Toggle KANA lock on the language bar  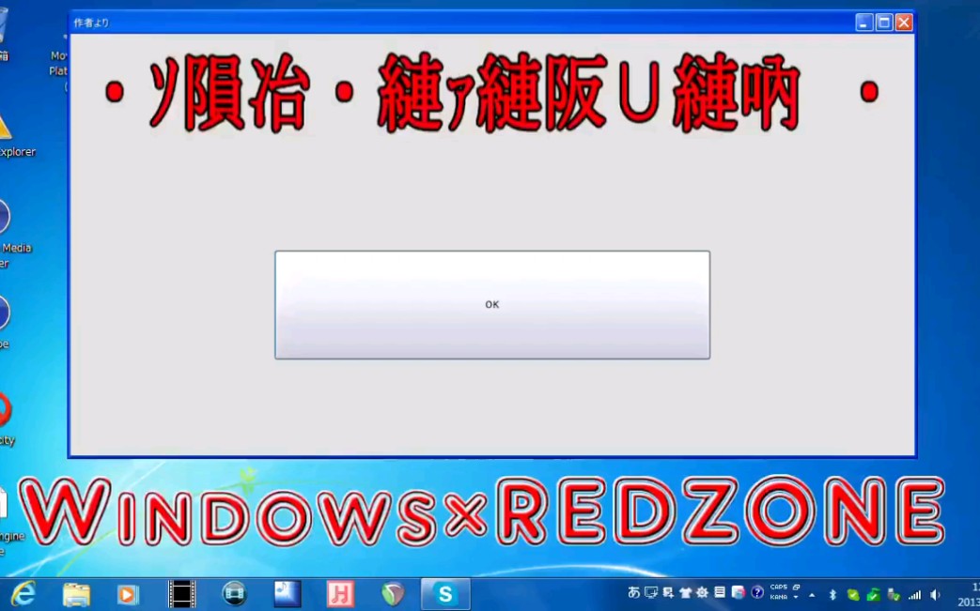coord(779,597)
